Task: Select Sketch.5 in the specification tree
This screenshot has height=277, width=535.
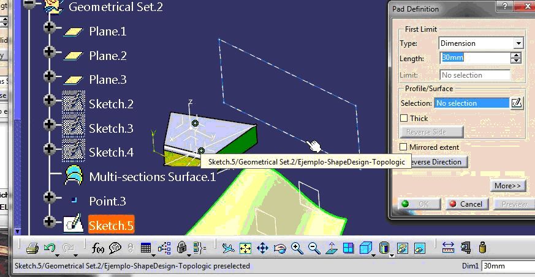Action: [111, 226]
